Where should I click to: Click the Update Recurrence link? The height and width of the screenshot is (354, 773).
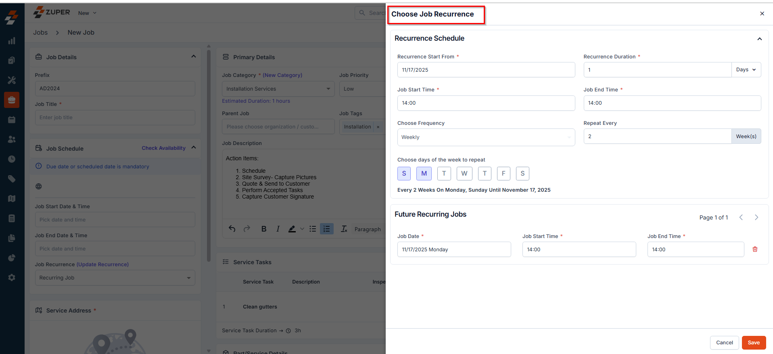[x=102, y=264]
